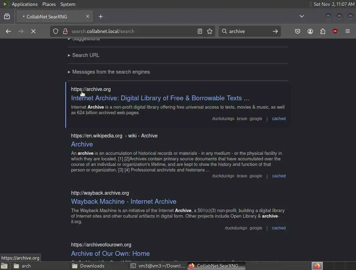Switch to CollabNet SearXNG taskbar entry
Image resolution: width=356 pixels, height=270 pixels.
click(x=217, y=266)
